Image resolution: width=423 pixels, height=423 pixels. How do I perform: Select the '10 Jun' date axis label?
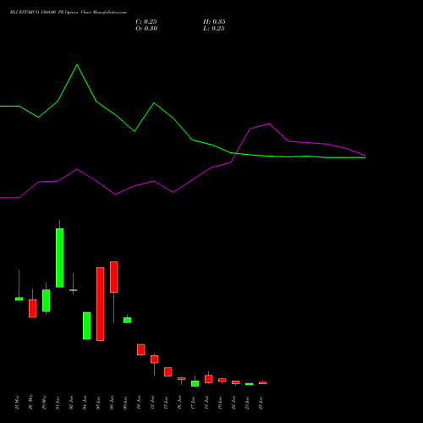(x=140, y=403)
